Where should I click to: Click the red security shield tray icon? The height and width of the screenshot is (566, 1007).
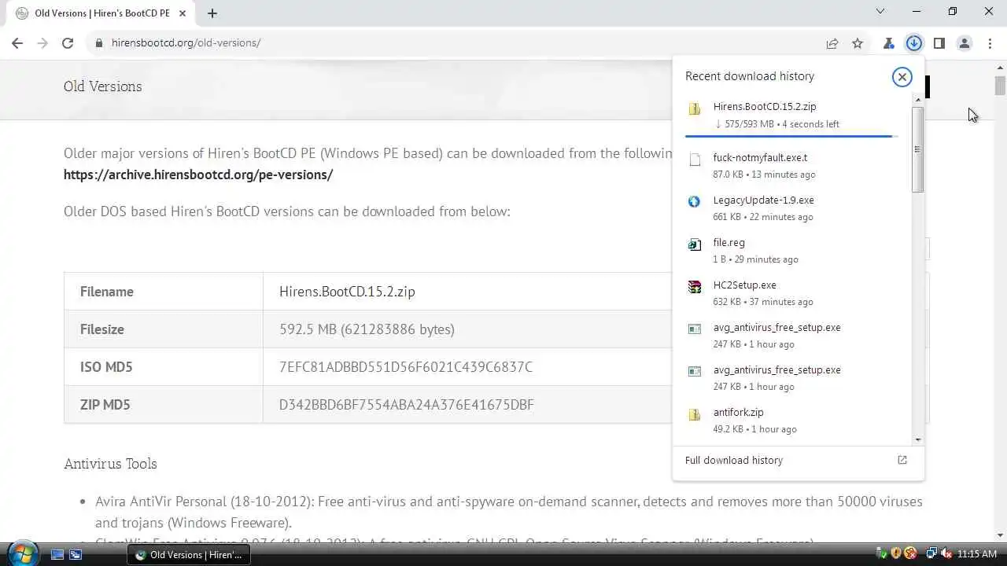(x=910, y=554)
